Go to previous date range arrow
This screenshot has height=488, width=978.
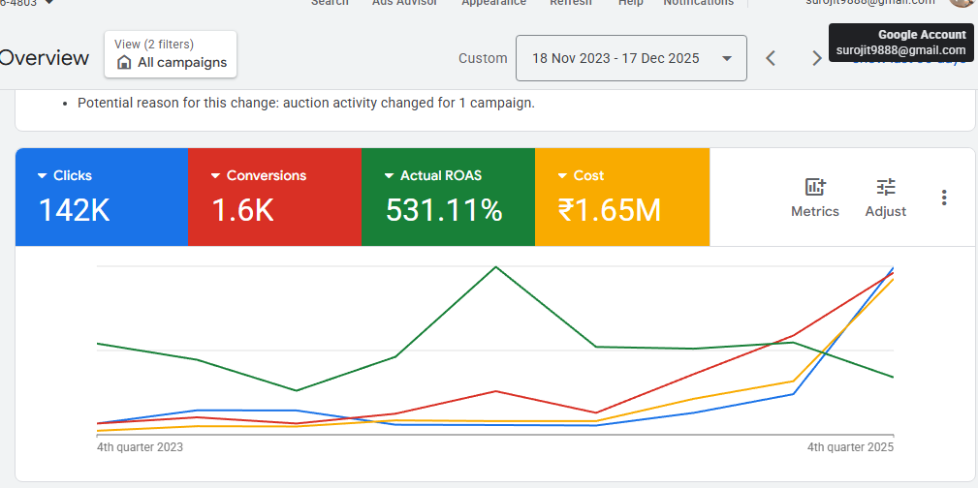pos(771,58)
